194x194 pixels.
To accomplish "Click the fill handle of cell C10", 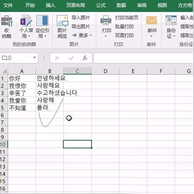I will click(92, 148).
